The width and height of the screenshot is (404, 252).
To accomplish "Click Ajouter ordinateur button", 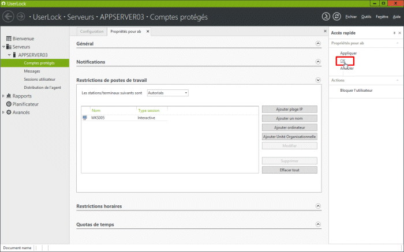I will [x=290, y=127].
